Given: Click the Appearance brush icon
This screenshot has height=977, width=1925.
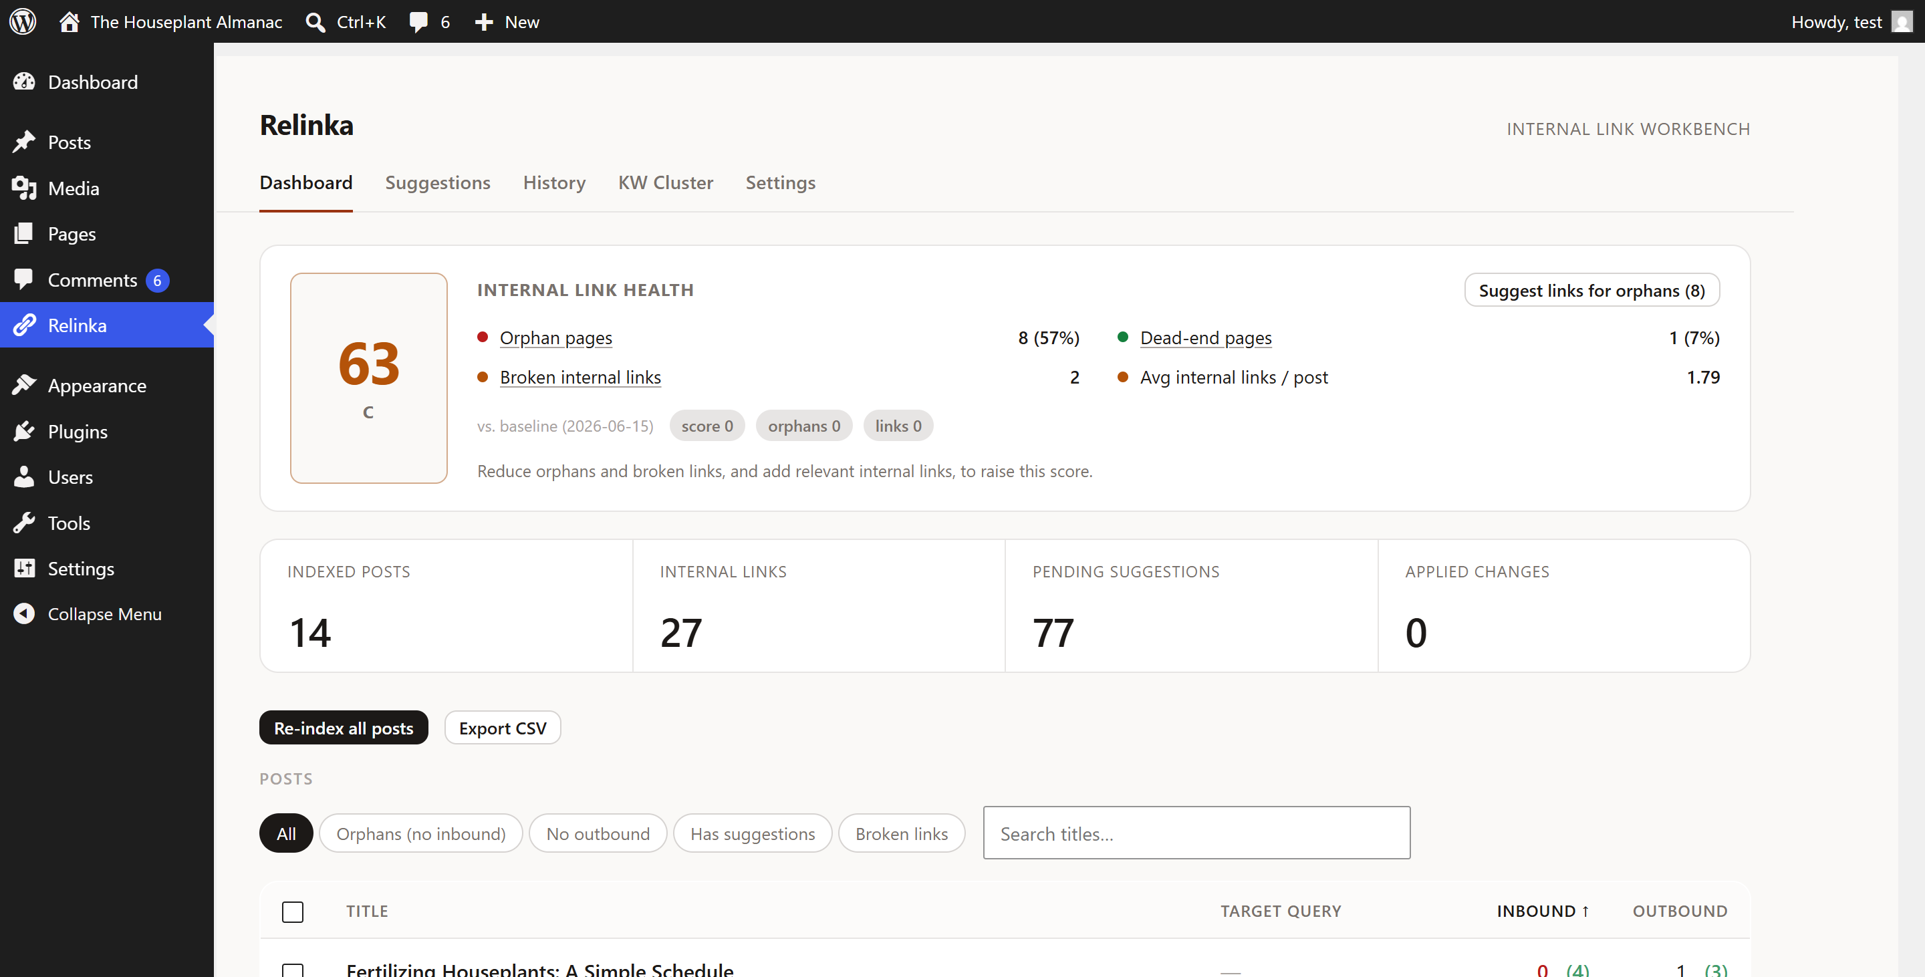Looking at the screenshot, I should click(24, 386).
